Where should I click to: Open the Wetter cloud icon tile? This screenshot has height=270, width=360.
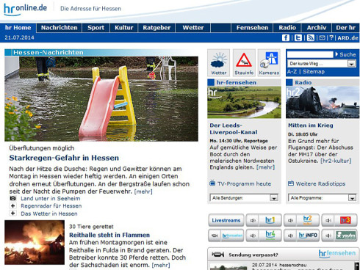pyautogui.click(x=219, y=63)
